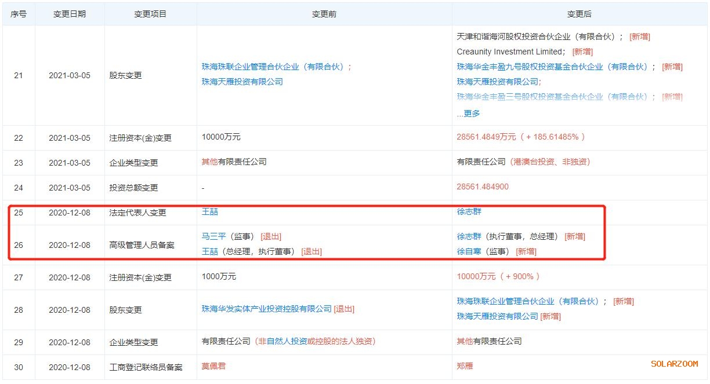Open 王喆 in the 法定代表人变更 row
Viewport: 710px width, 384px height.
[209, 212]
